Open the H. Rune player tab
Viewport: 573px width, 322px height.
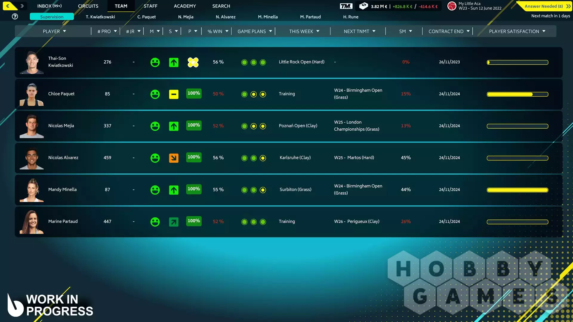coord(351,17)
